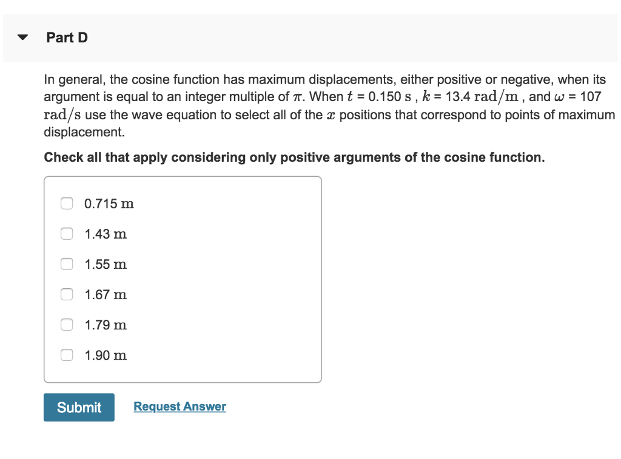Click the disclosure triangle next to Part D

[x=22, y=37]
